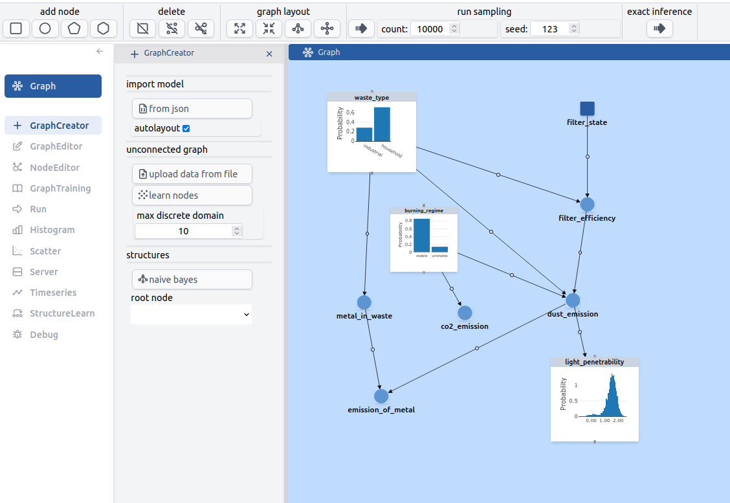This screenshot has height=503, width=730.
Task: Run sampling with the arrow button
Action: (x=361, y=28)
